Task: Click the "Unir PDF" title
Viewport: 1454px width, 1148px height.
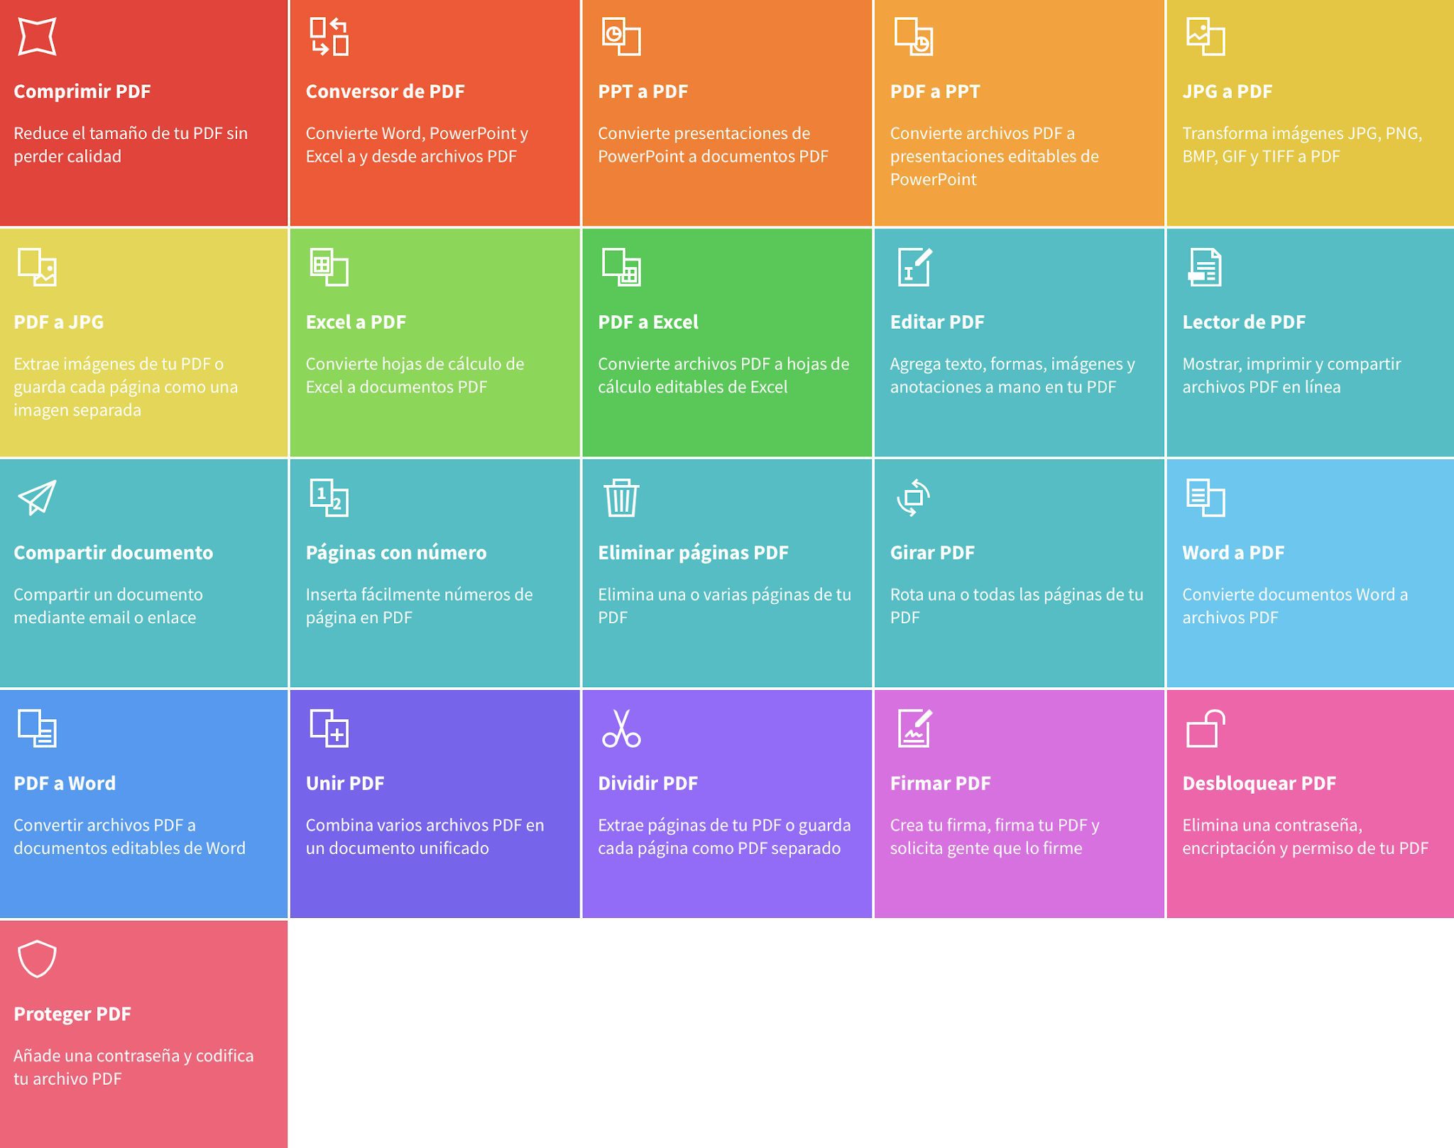Action: pyautogui.click(x=345, y=784)
